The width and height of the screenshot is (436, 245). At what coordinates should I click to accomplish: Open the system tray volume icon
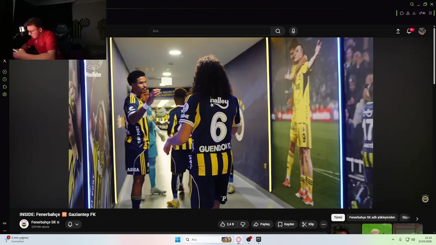click(x=413, y=240)
